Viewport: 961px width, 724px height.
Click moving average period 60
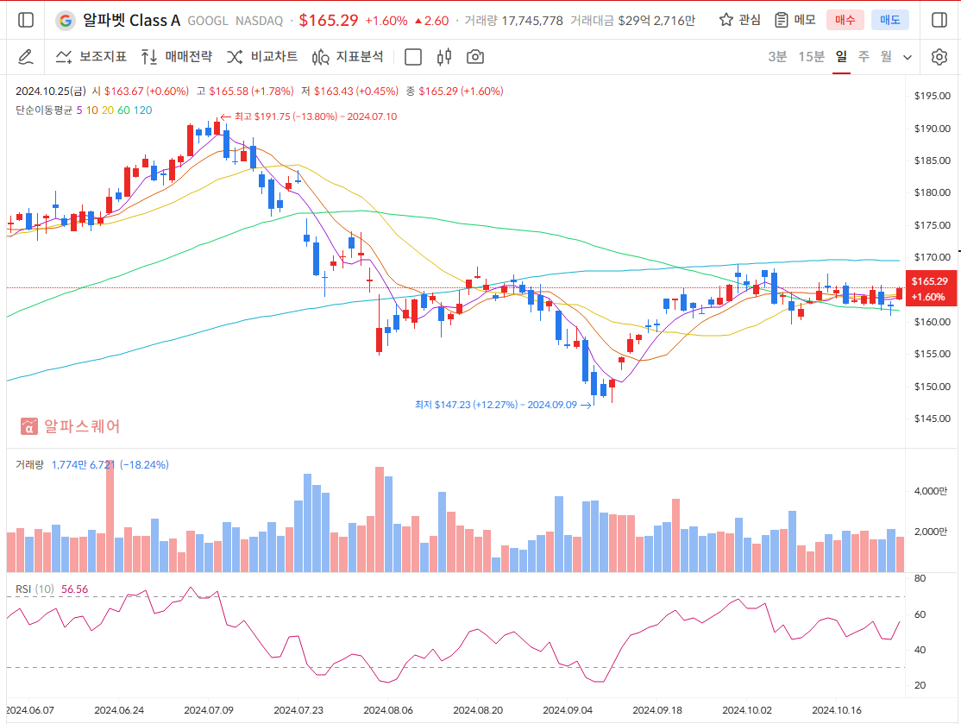[x=124, y=110]
